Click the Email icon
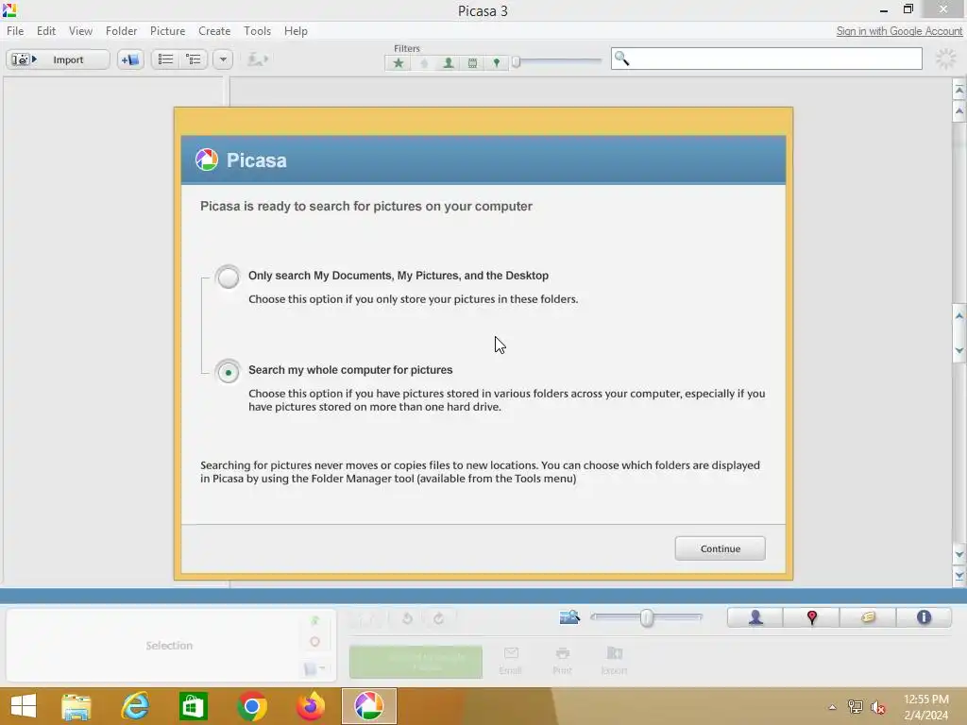 coord(511,660)
